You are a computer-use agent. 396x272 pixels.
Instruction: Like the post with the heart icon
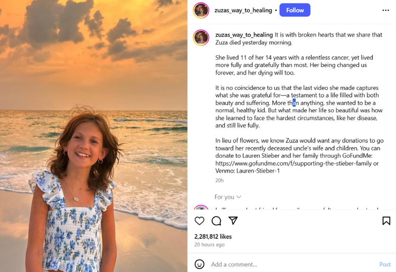(x=199, y=221)
